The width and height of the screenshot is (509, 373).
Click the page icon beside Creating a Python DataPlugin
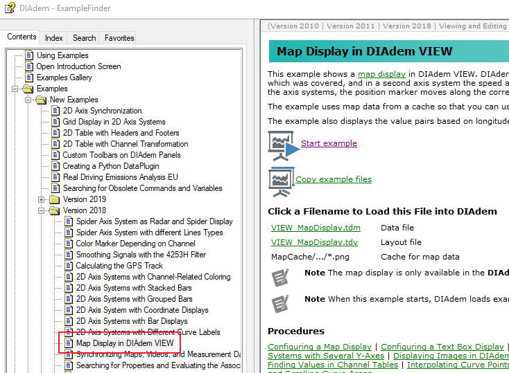pyautogui.click(x=55, y=166)
